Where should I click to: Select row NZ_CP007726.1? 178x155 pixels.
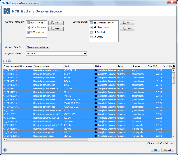pyautogui.click(x=87, y=70)
